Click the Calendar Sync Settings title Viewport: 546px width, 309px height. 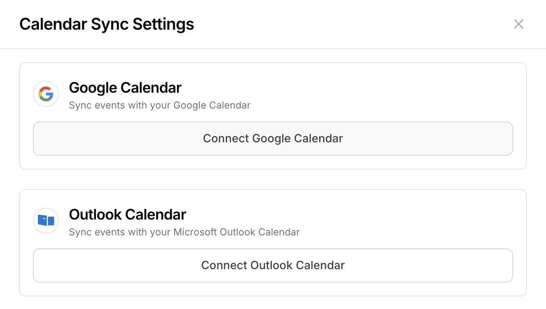[x=107, y=24]
